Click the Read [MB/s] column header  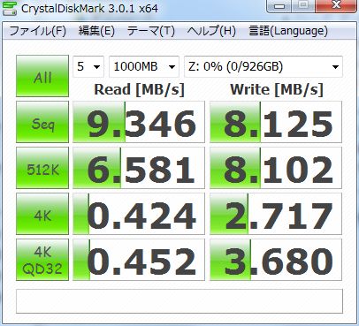[x=139, y=89]
